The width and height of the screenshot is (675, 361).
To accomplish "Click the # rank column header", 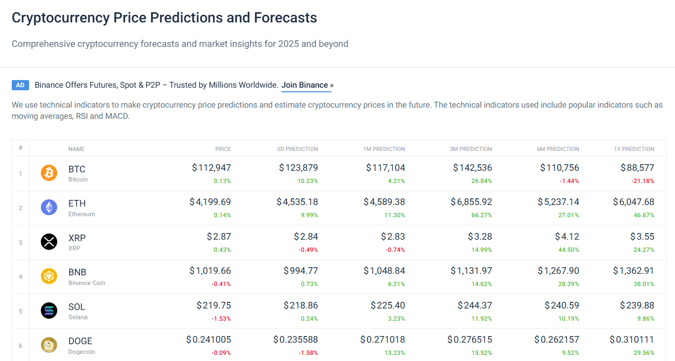I will [x=20, y=148].
